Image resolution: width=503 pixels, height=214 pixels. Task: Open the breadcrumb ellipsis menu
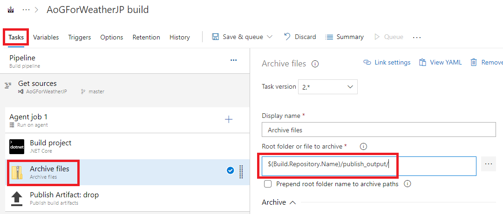[26, 10]
